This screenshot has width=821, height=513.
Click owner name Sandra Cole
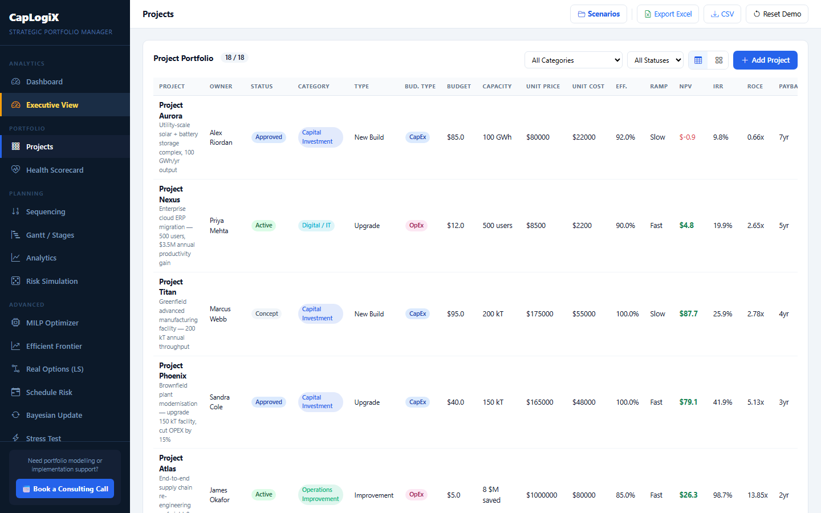point(220,402)
